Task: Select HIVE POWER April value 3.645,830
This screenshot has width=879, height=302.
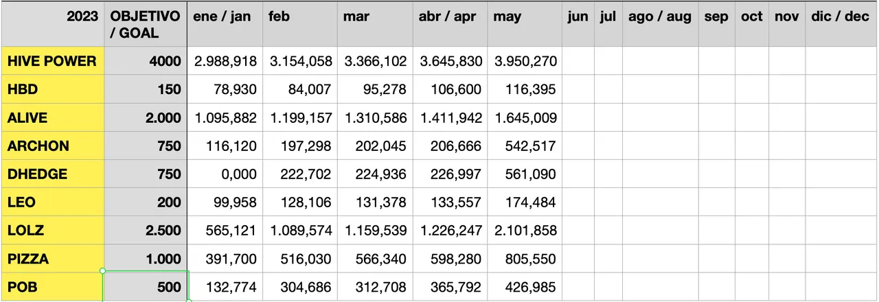Action: pyautogui.click(x=449, y=61)
